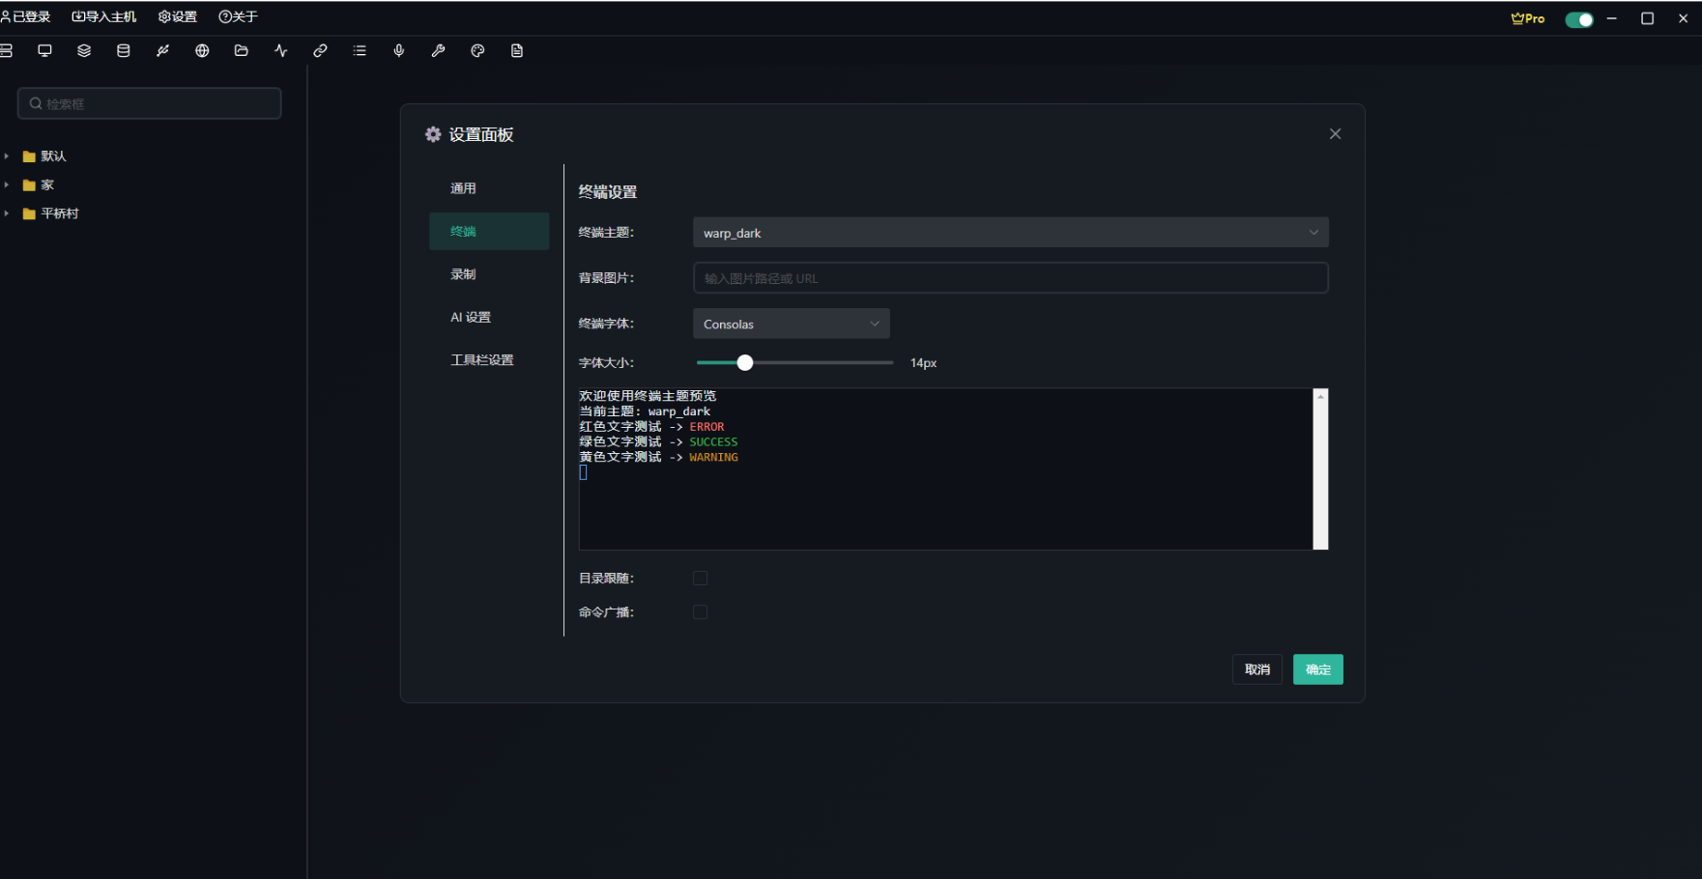Toggle the green switch beside Pro
The width and height of the screenshot is (1702, 879).
(x=1578, y=19)
